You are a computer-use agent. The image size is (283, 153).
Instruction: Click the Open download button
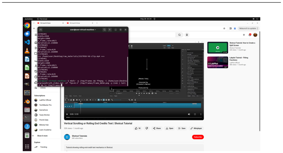click(x=170, y=128)
